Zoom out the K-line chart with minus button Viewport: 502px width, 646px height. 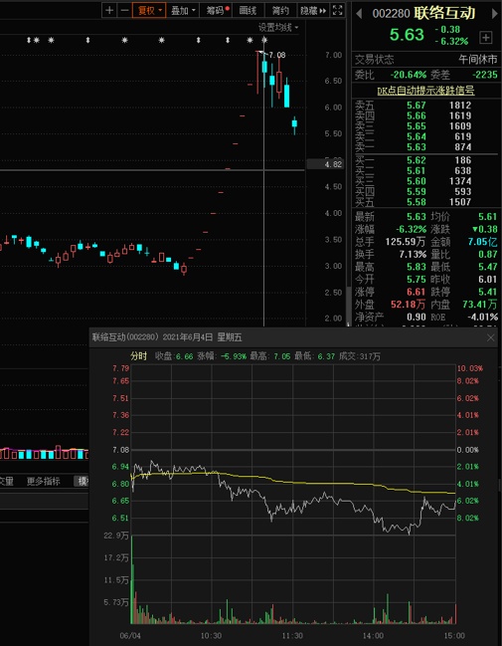pyautogui.click(x=124, y=10)
